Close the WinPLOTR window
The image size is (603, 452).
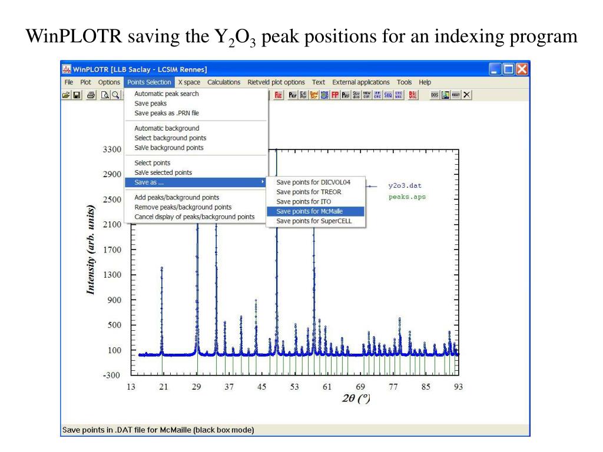[x=522, y=69]
